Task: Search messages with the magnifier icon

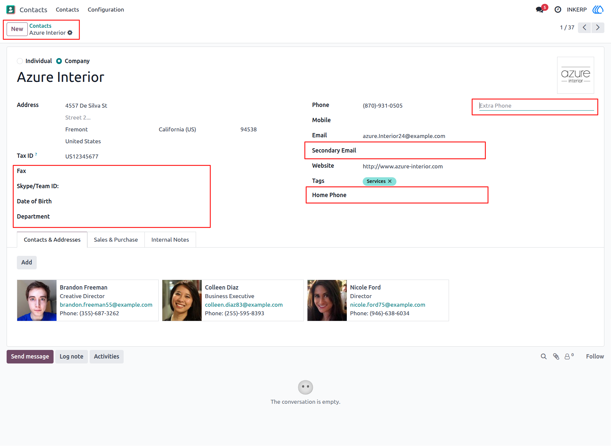Action: coord(544,357)
